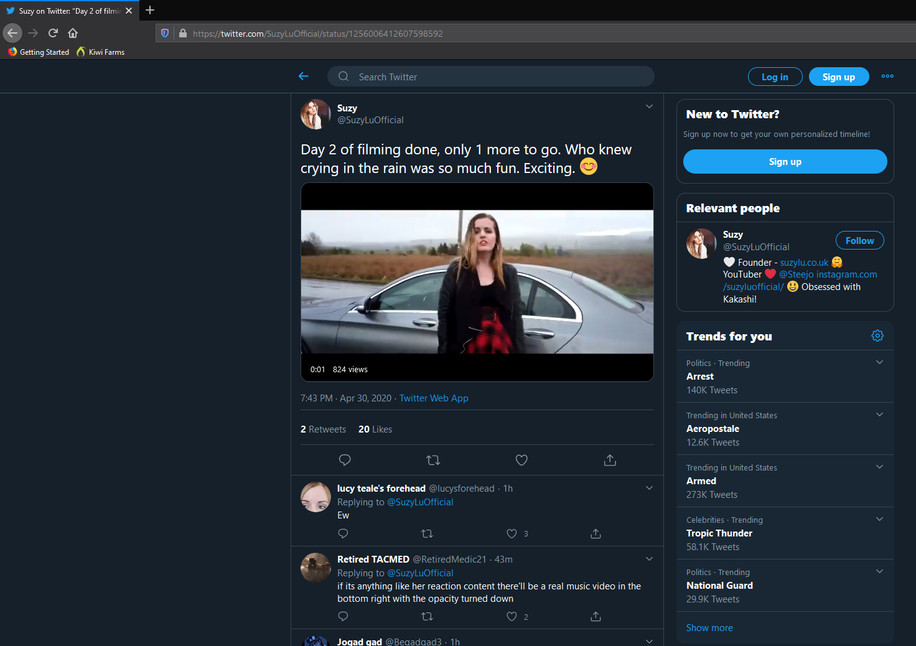Reload the page with the refresh icon
916x646 pixels.
point(53,33)
